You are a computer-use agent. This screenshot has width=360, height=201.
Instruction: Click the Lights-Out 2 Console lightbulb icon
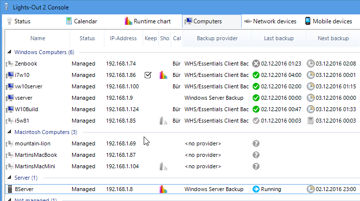(x=6, y=7)
